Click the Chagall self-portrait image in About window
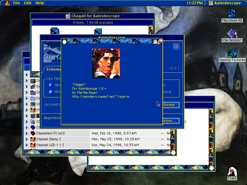 [106, 64]
